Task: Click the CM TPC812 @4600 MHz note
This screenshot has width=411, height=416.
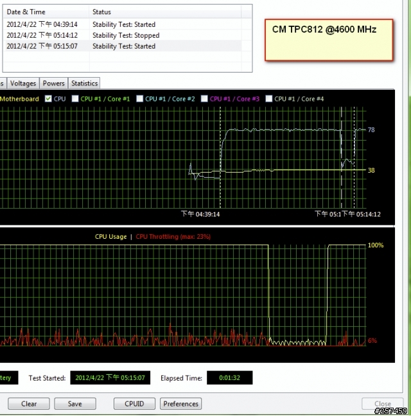Action: pos(329,40)
